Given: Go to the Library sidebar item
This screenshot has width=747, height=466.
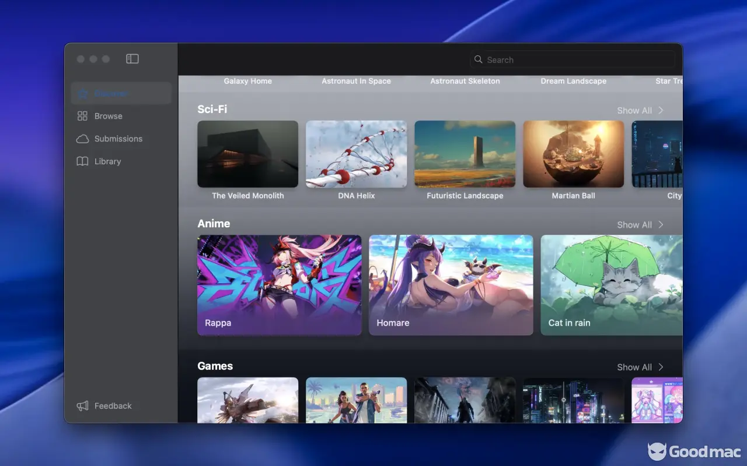Looking at the screenshot, I should click(x=108, y=161).
